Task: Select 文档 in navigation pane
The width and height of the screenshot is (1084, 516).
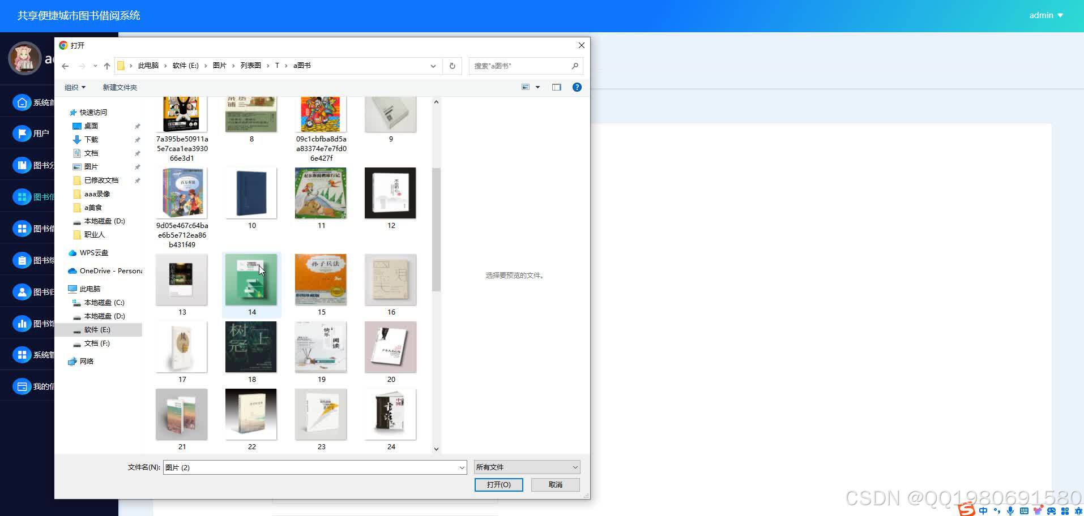Action: 91,153
